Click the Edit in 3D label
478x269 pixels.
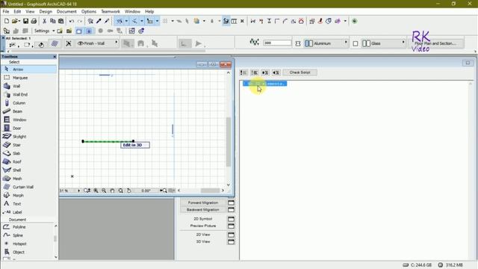pyautogui.click(x=135, y=145)
